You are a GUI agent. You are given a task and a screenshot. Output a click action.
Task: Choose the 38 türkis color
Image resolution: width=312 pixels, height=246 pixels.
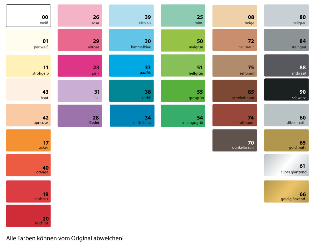tap(131, 91)
